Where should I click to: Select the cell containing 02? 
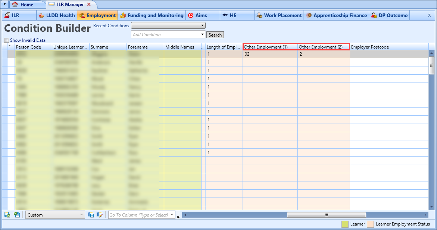270,54
